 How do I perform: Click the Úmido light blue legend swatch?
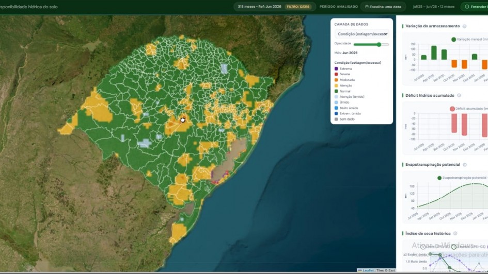(336, 102)
